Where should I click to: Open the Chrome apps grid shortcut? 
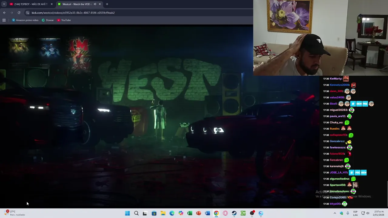(x=4, y=20)
